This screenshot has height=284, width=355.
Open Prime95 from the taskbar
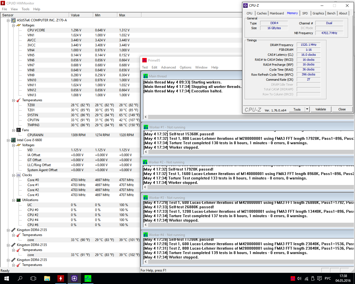tap(88, 278)
